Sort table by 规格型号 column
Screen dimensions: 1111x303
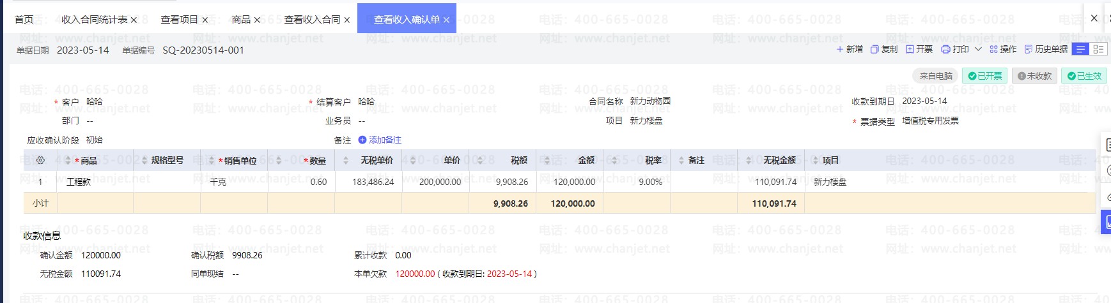(144, 161)
